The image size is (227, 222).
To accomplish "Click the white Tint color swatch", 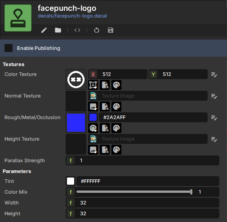I will tap(71, 181).
